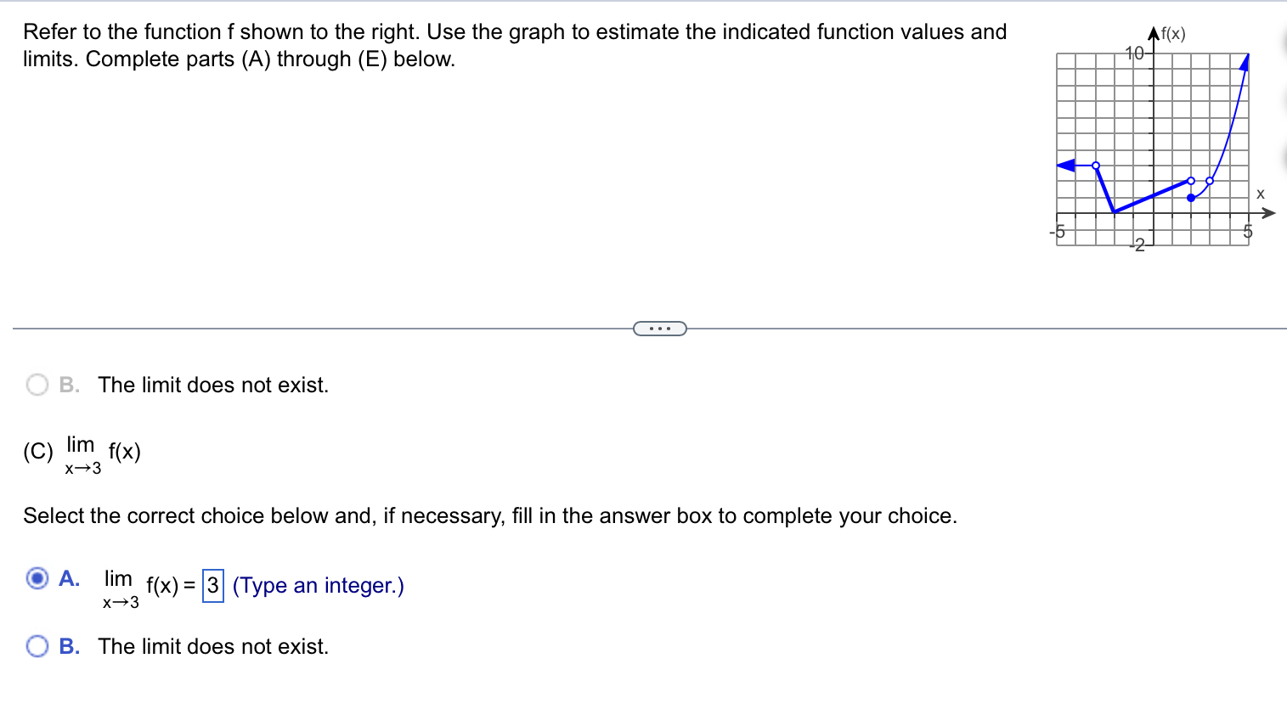Click the f(x) axis label arrow
The width and height of the screenshot is (1287, 709).
point(1154,32)
